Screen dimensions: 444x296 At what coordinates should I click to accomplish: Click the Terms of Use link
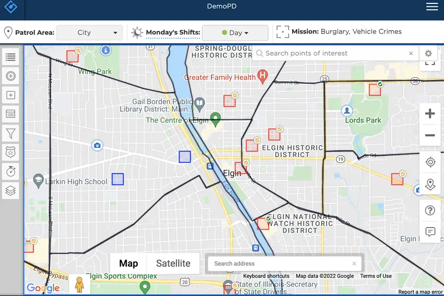point(376,276)
